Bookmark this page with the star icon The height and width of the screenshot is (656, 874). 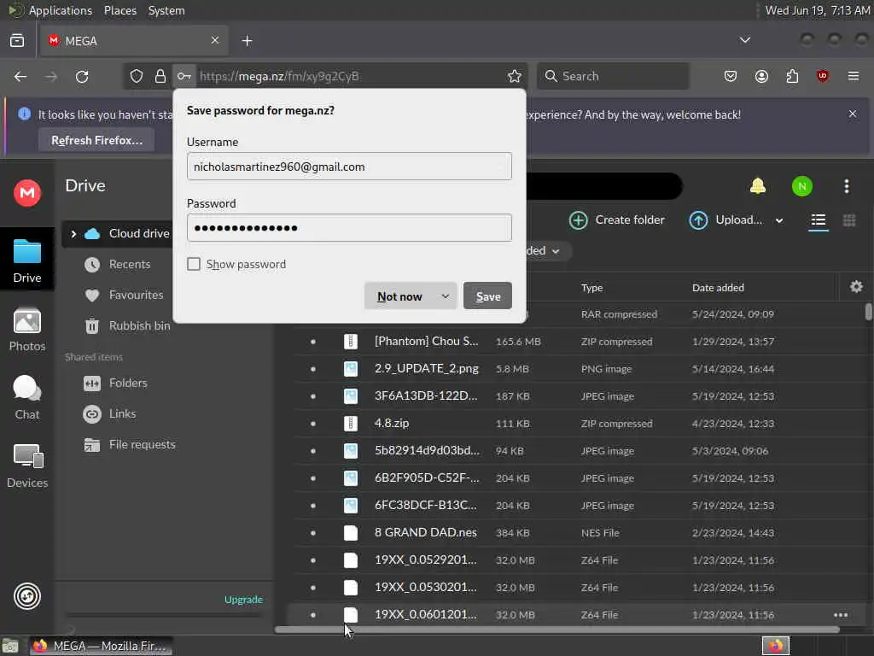click(515, 76)
